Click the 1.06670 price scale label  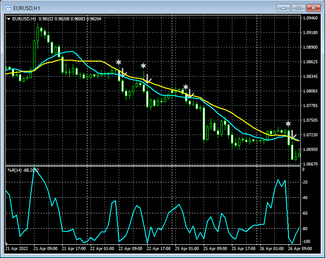pos(311,164)
